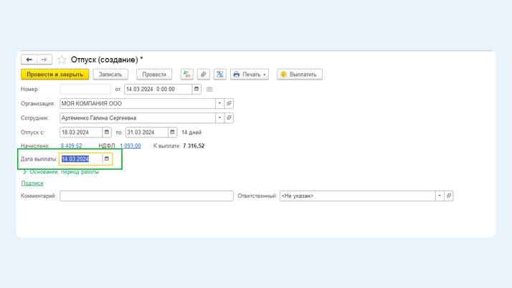Click the Отпуск (создание) title
Screen dimensions: 512x288
(x=107, y=59)
